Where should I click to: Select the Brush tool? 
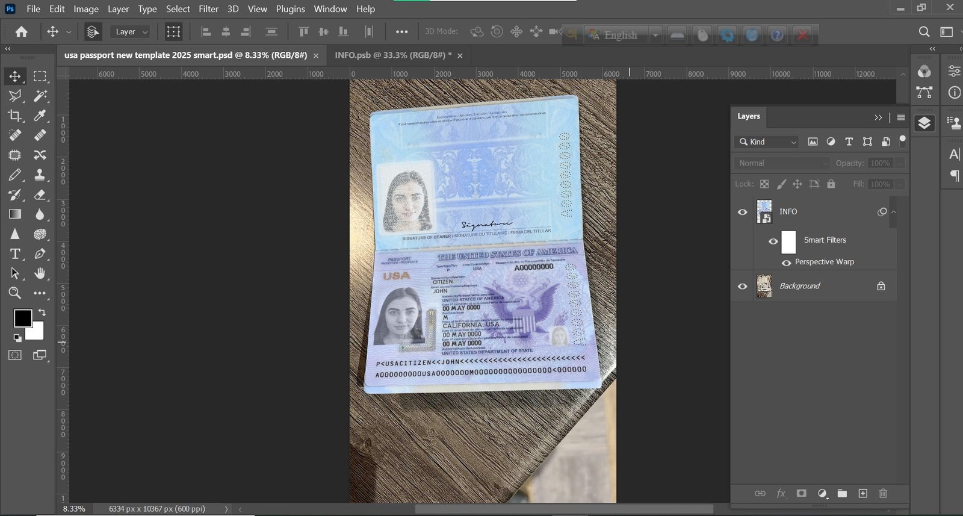pos(15,175)
